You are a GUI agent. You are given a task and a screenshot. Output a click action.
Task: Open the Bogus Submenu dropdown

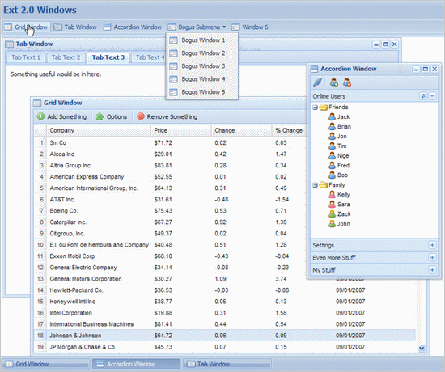click(x=197, y=27)
